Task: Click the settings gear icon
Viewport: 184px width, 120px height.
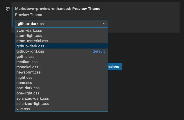Action: pos(8,9)
